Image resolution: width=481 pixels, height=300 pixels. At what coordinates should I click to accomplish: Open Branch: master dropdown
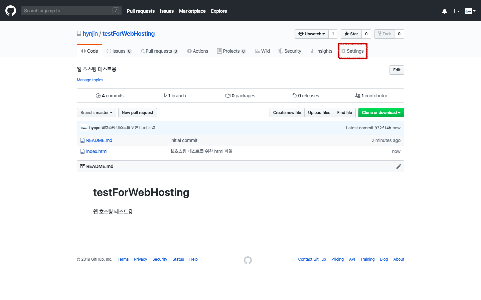(97, 113)
